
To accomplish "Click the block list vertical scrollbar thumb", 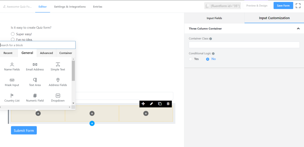I will [x=73, y=71].
